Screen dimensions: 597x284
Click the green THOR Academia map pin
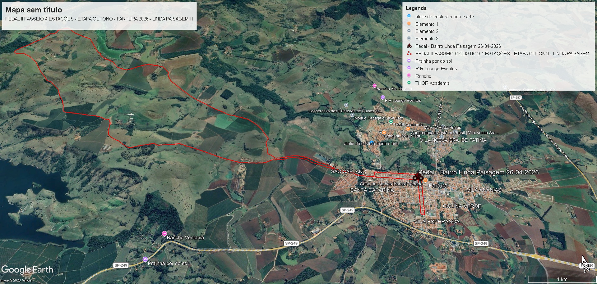pos(391,122)
